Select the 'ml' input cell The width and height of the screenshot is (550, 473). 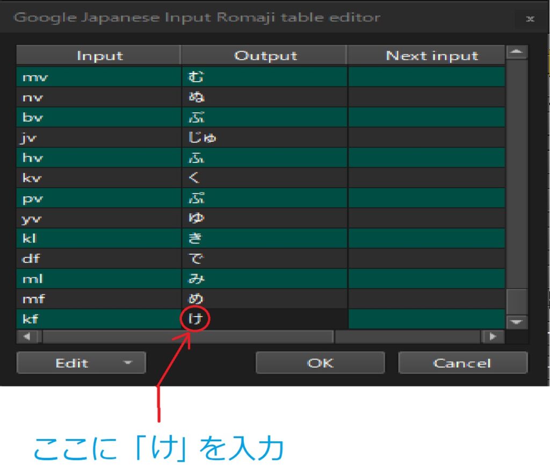click(x=99, y=279)
